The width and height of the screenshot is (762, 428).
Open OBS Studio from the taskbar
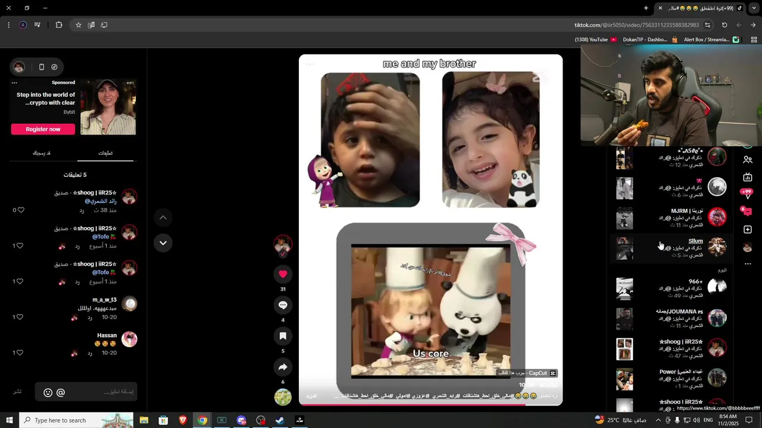click(261, 420)
